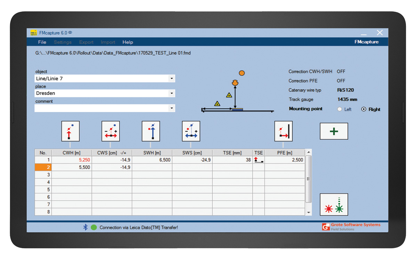Start suspension wire stagger (SWS) measurement
Screen dimensions: 417x259
click(191, 131)
